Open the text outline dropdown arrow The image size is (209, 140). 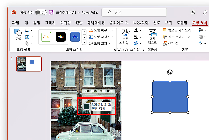(140, 37)
